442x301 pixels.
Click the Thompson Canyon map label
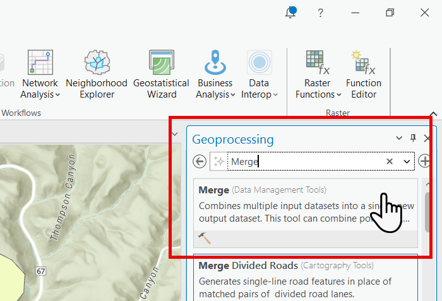point(63,198)
